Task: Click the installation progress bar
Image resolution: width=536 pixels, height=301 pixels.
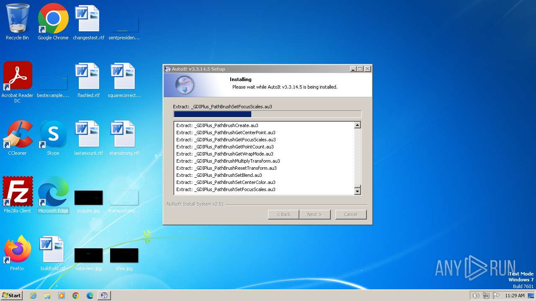Action: click(267, 114)
